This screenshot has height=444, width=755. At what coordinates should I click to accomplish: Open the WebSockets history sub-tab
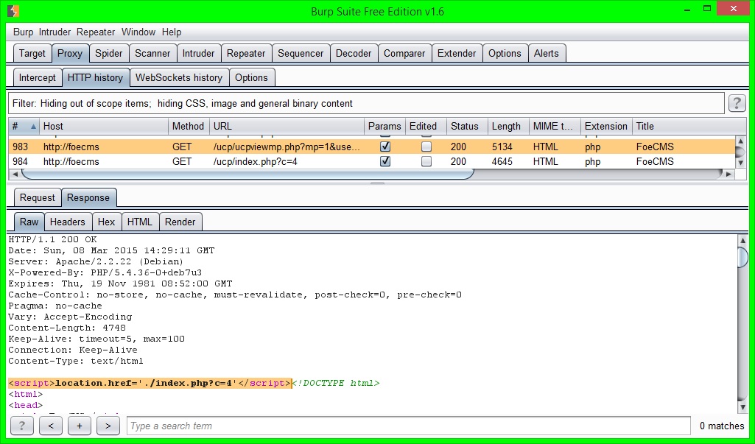pos(179,77)
